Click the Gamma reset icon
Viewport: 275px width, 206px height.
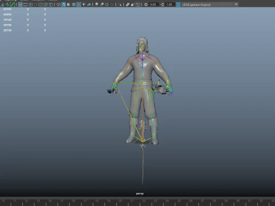pos(162,5)
